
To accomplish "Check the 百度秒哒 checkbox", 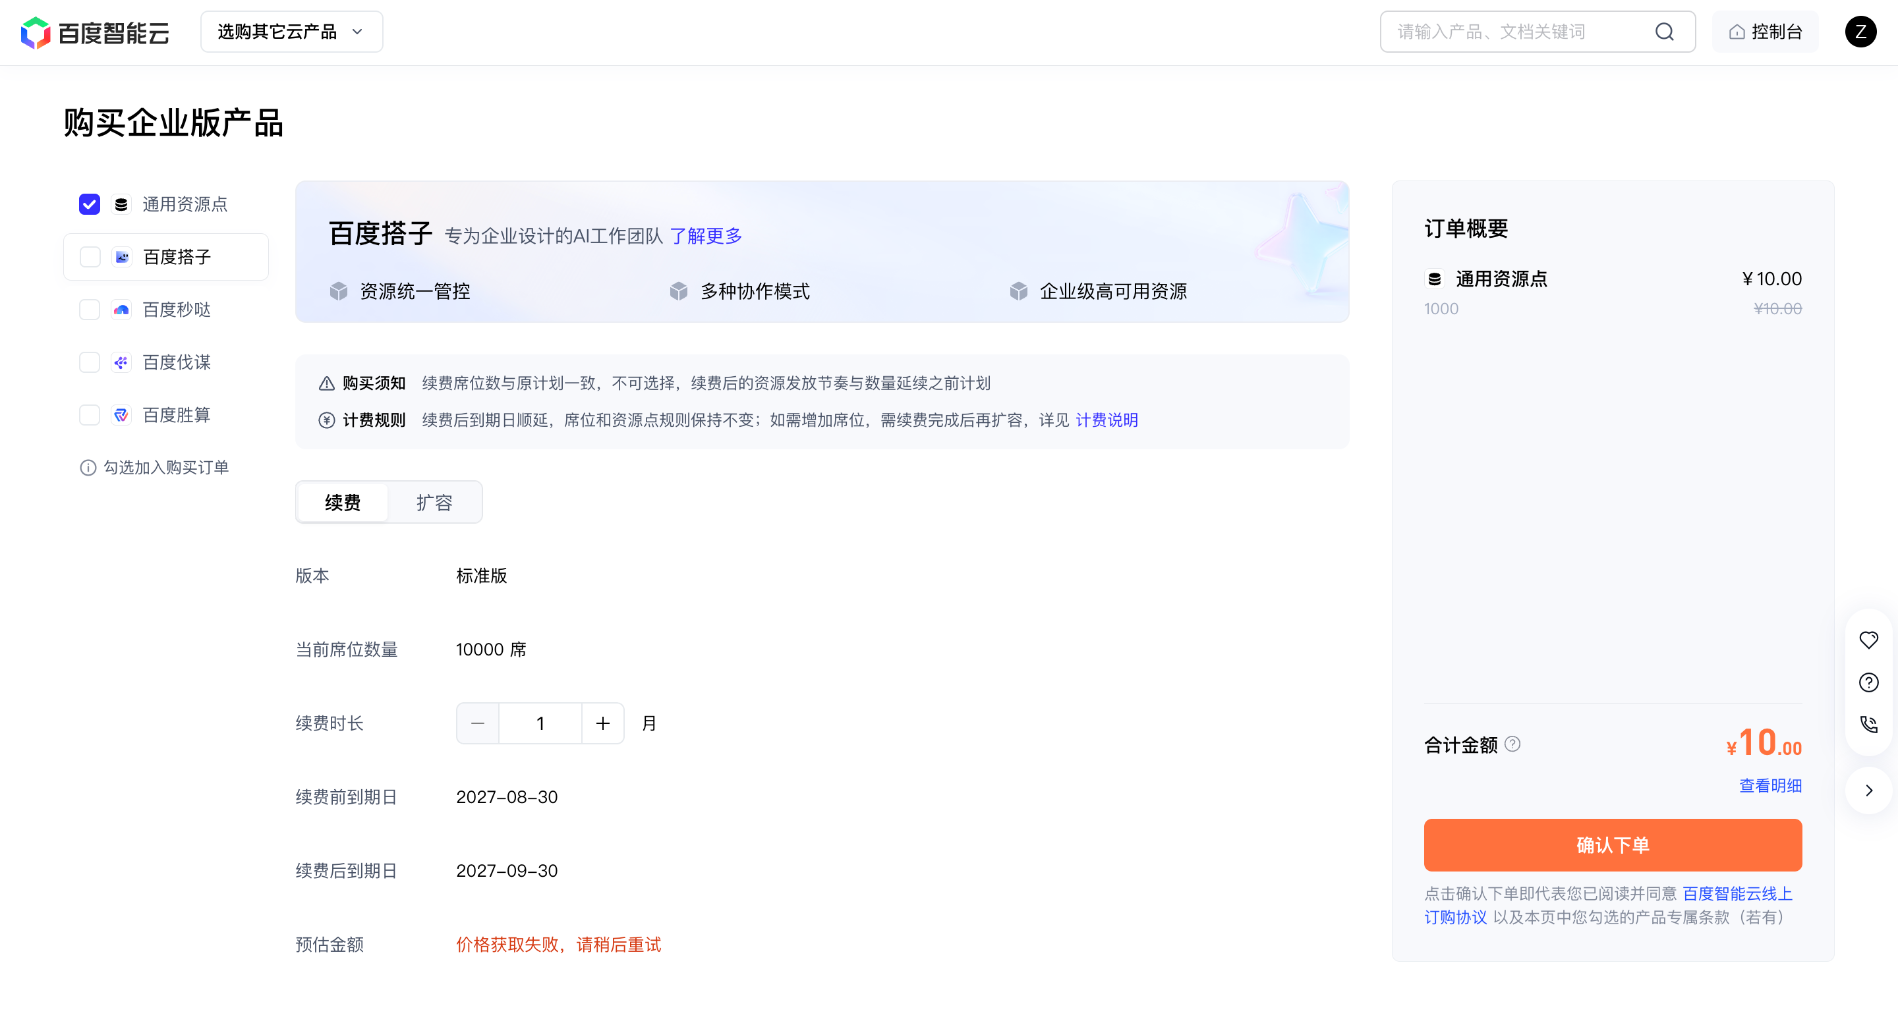I will [x=90, y=310].
